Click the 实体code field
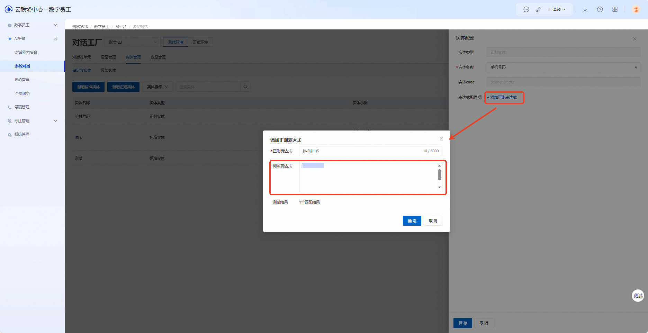This screenshot has width=648, height=333. [x=563, y=82]
